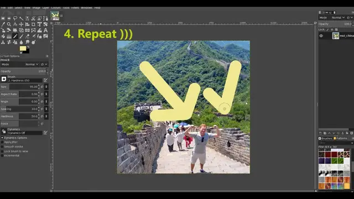Open the Tool Options tab menu button
This screenshot has height=199, width=354.
tap(47, 56)
